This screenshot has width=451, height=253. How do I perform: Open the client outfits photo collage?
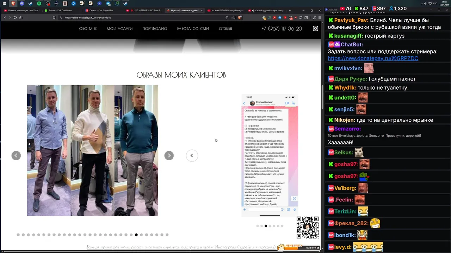pos(93,150)
